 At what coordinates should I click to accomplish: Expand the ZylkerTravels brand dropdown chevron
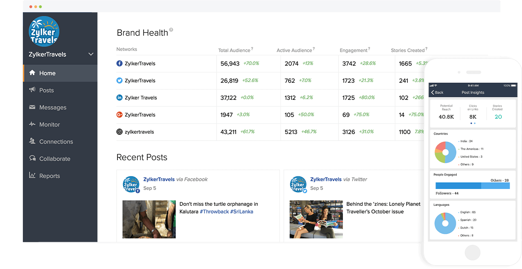(91, 54)
